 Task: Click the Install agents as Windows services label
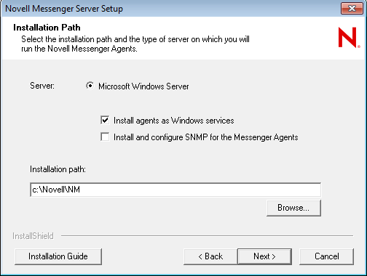pyautogui.click(x=174, y=121)
